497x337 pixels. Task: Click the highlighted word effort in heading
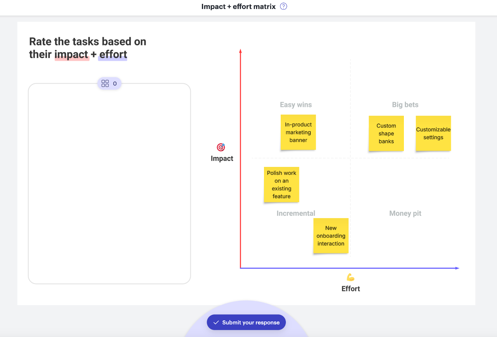113,54
